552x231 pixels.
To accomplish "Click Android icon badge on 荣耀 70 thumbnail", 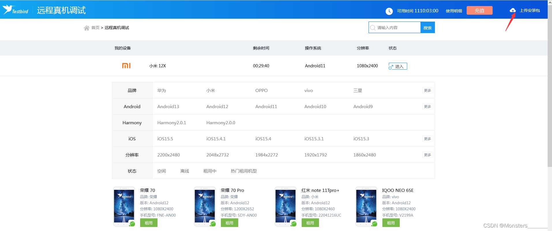I will pos(132,223).
